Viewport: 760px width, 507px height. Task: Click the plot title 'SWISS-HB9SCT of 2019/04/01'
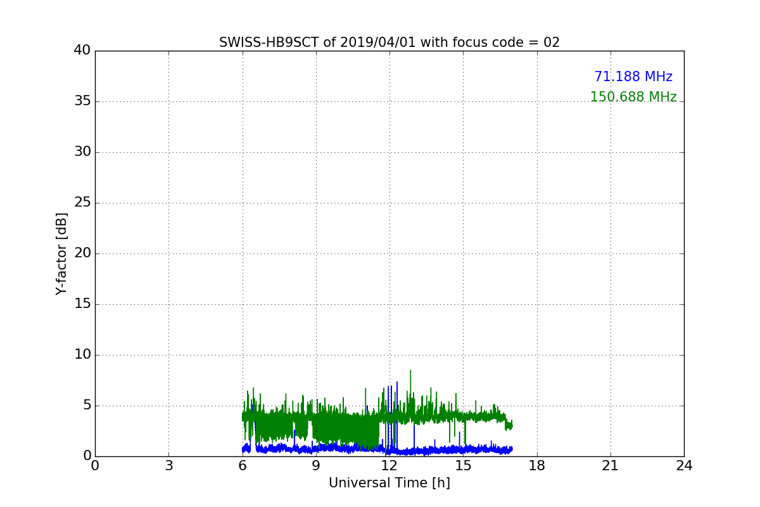point(389,42)
